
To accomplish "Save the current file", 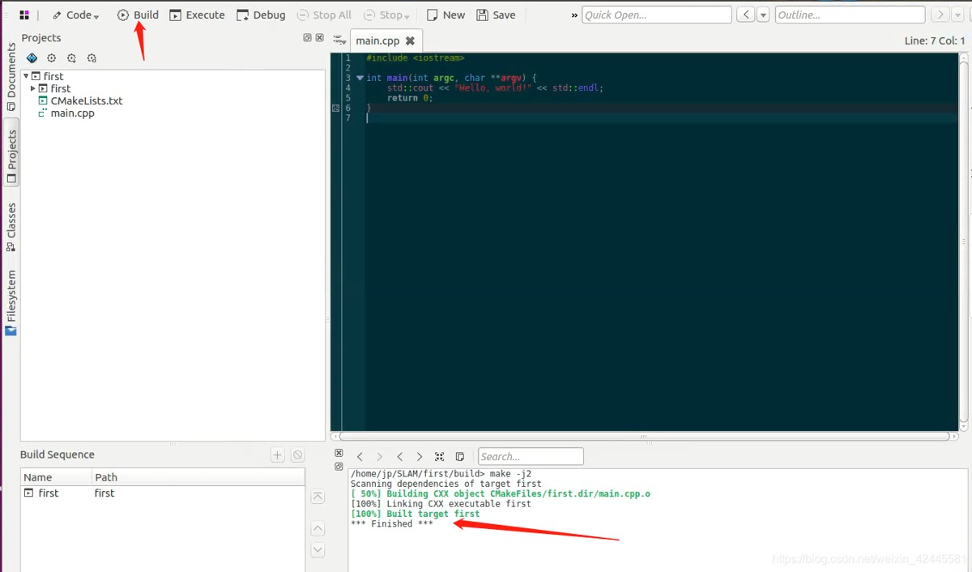I will coord(496,15).
